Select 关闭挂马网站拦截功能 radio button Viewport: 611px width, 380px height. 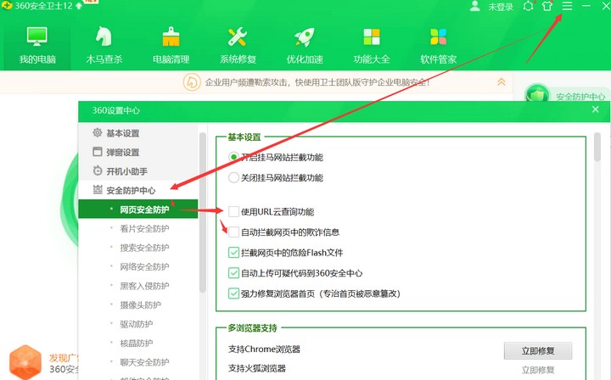(233, 177)
